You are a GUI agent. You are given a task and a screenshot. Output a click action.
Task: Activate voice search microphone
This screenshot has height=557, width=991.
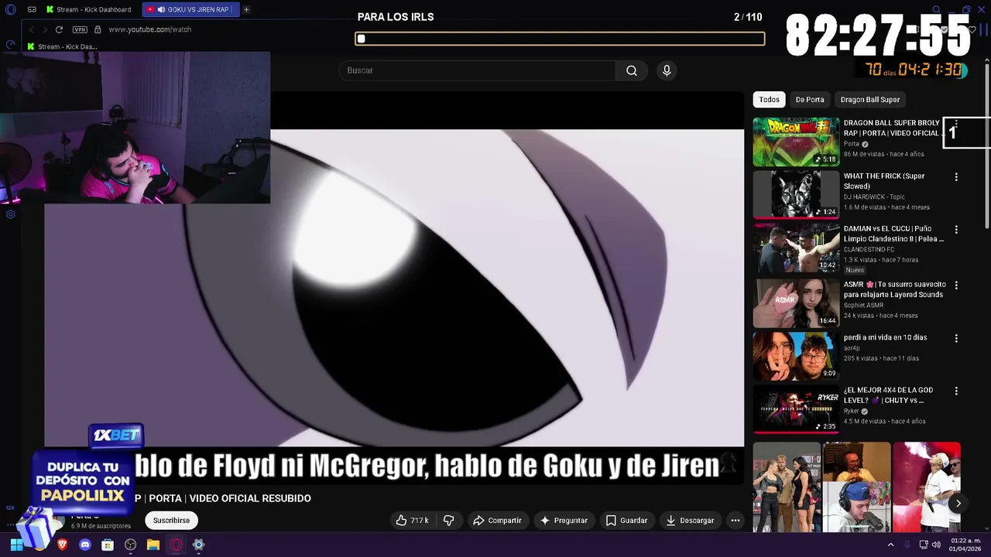(x=667, y=70)
